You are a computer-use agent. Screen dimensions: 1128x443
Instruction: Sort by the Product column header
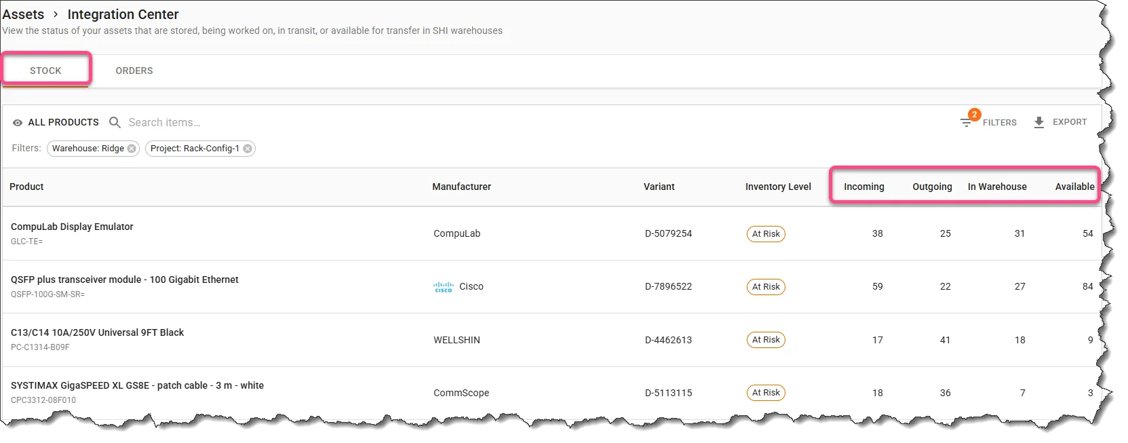tap(26, 187)
